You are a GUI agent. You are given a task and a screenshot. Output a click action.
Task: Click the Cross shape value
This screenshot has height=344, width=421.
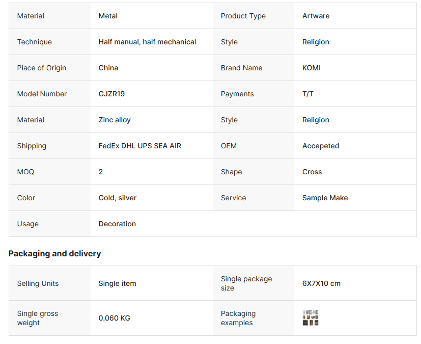click(312, 172)
